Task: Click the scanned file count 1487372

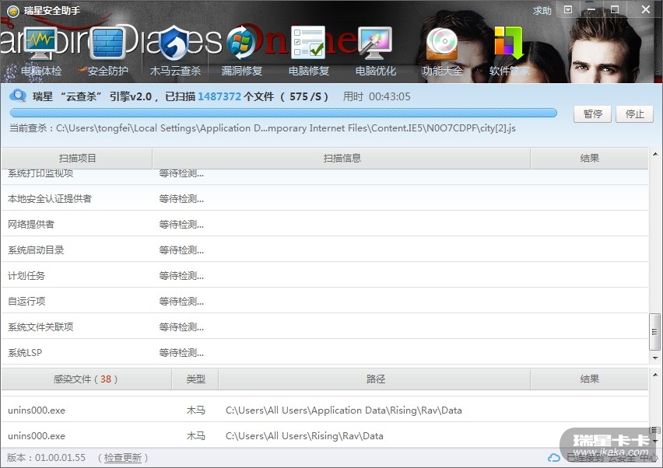Action: pos(219,96)
